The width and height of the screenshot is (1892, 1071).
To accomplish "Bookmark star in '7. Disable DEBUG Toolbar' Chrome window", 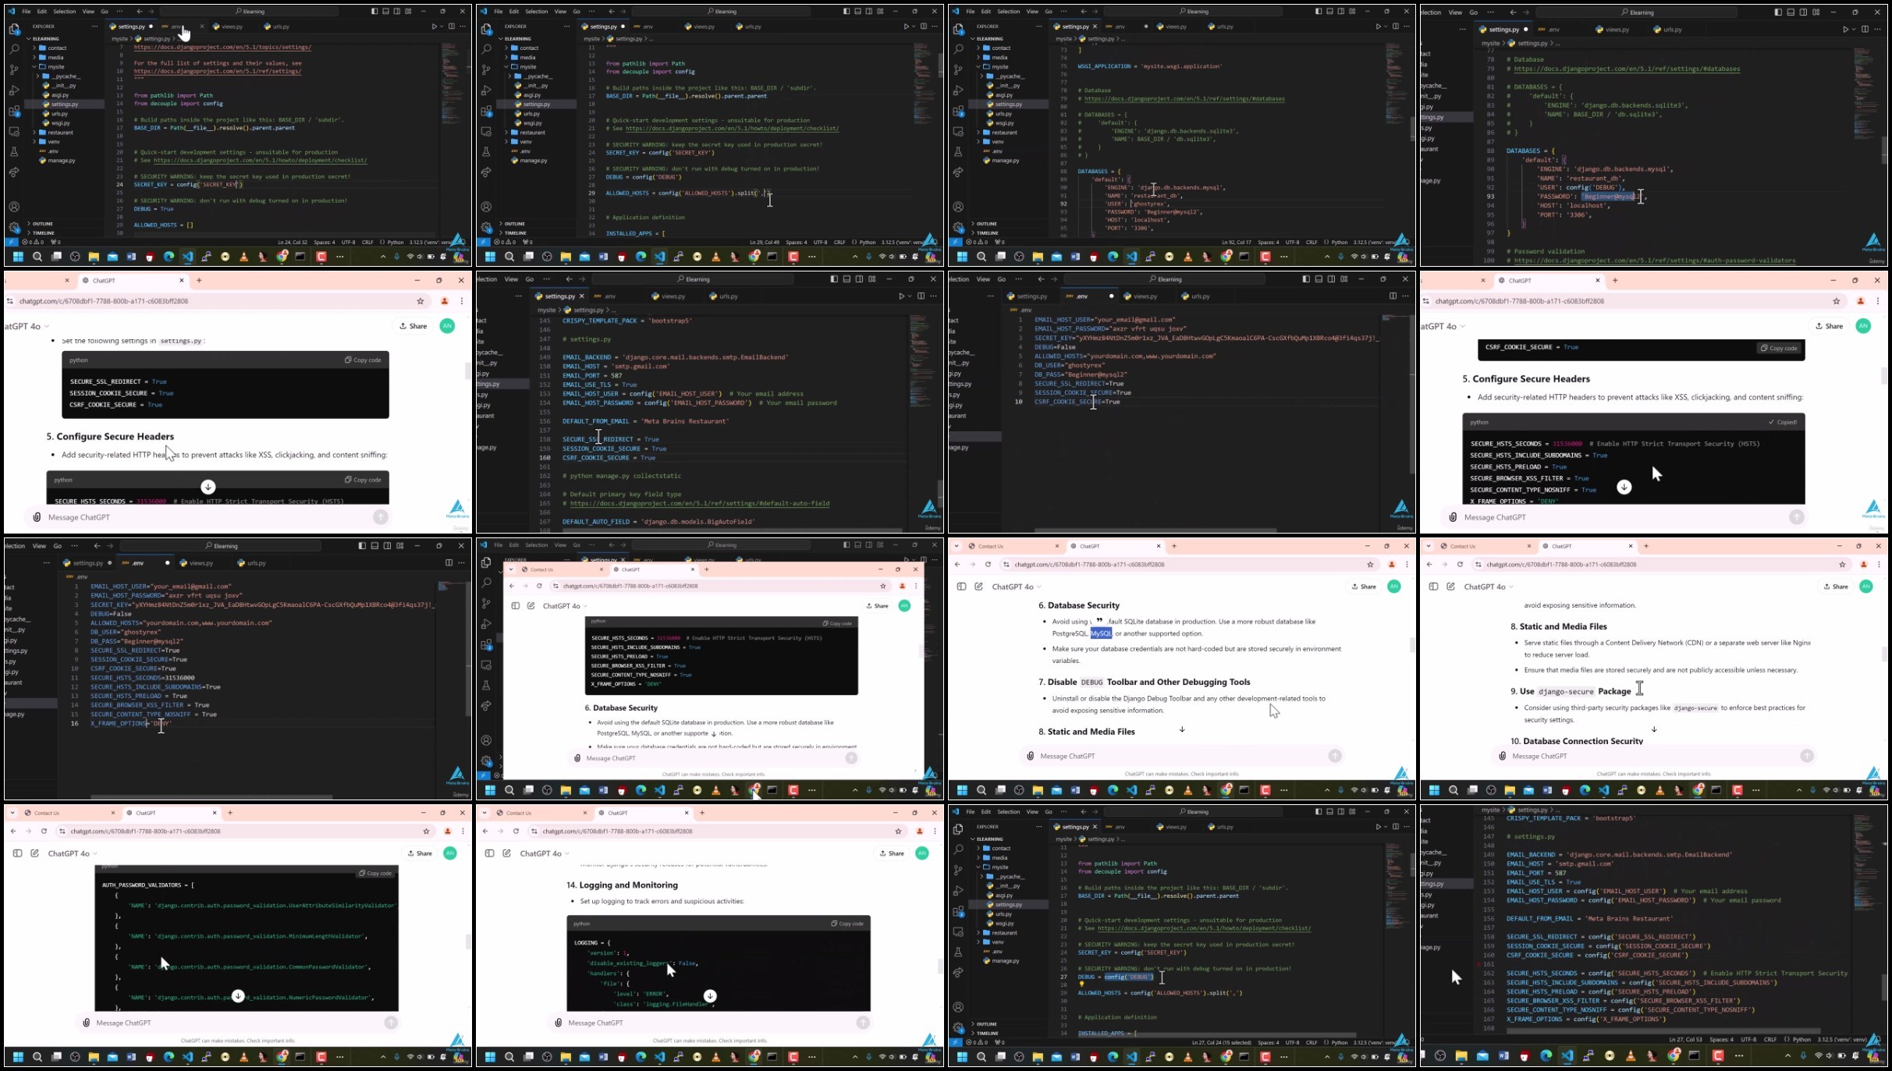I will point(1370,565).
